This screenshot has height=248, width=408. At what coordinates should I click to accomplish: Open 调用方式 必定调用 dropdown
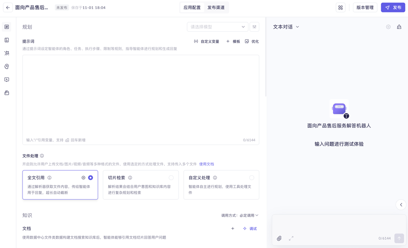240,215
